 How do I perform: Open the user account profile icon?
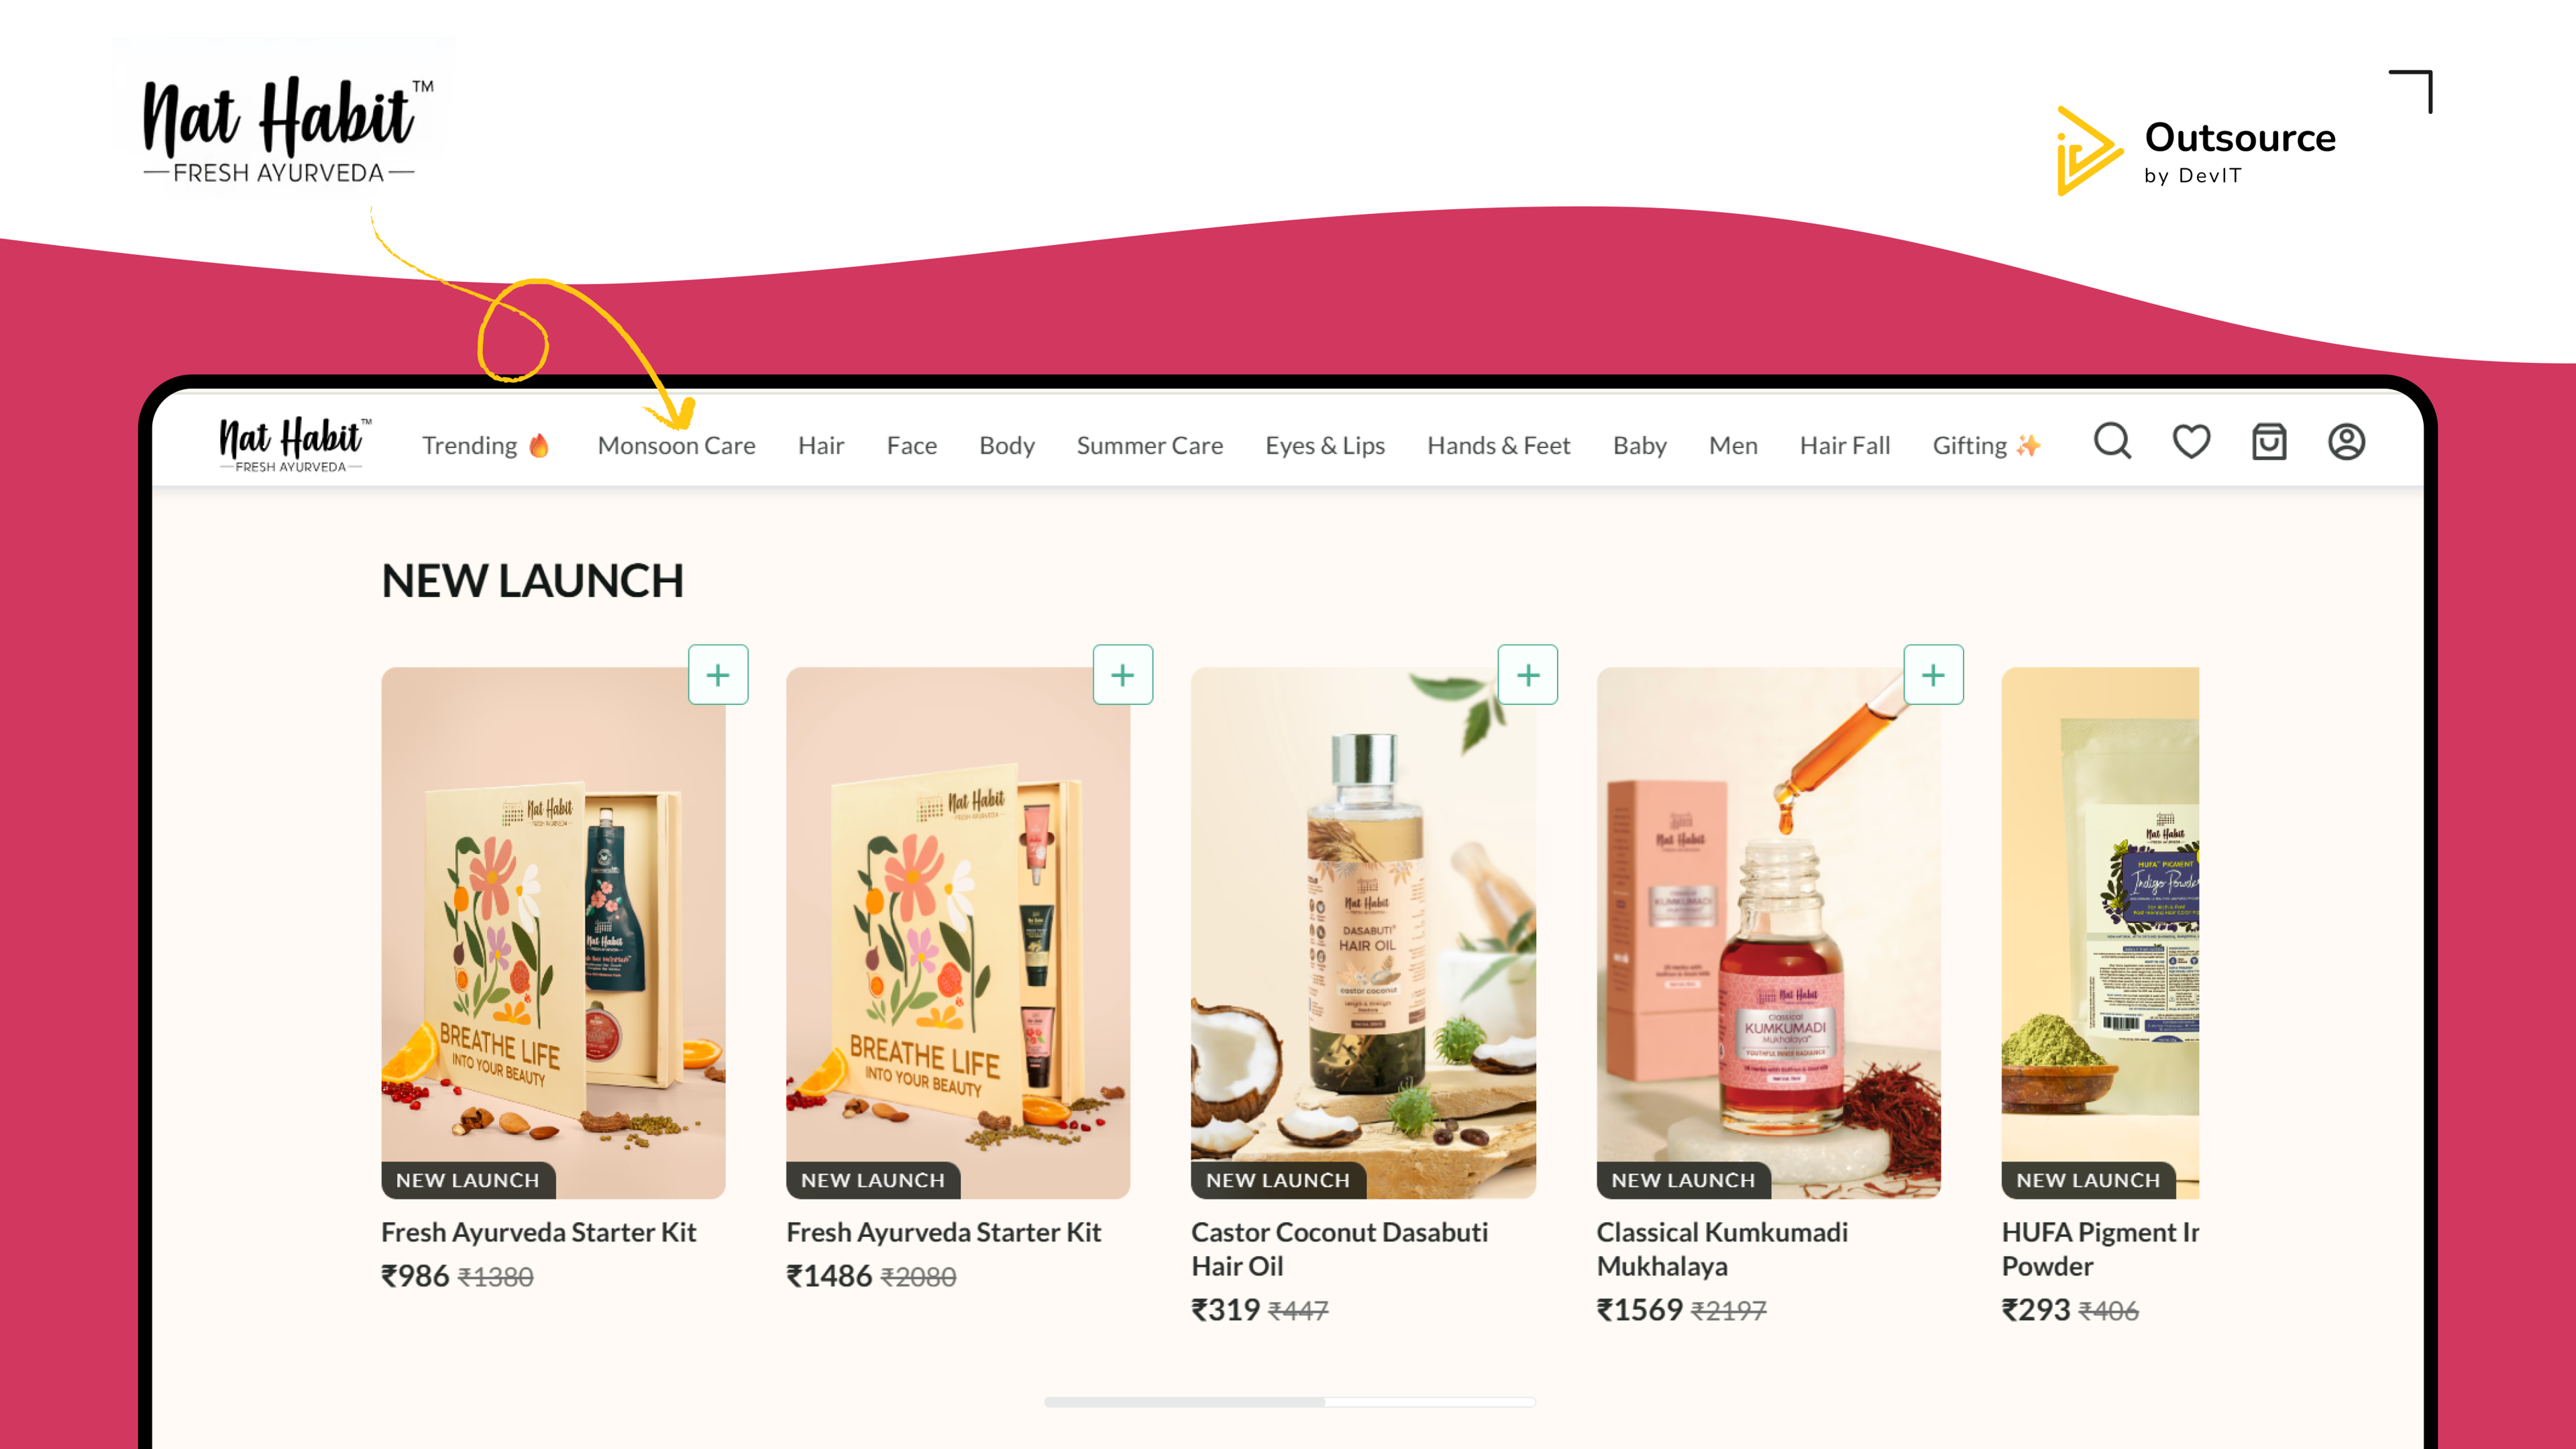pos(2346,442)
